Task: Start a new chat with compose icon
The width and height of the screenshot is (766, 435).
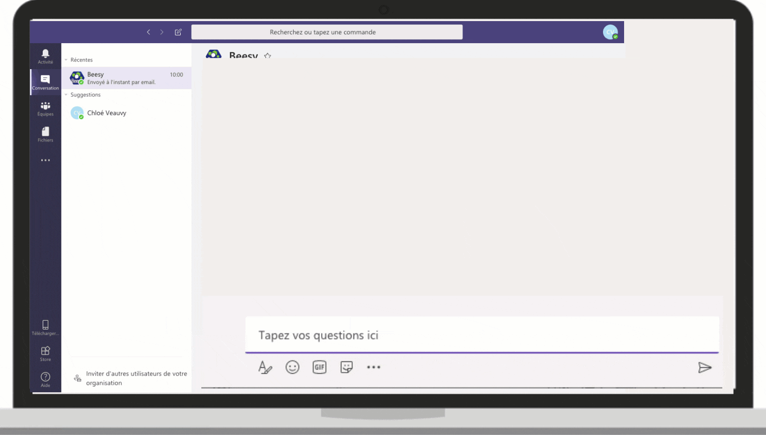Action: coord(178,32)
